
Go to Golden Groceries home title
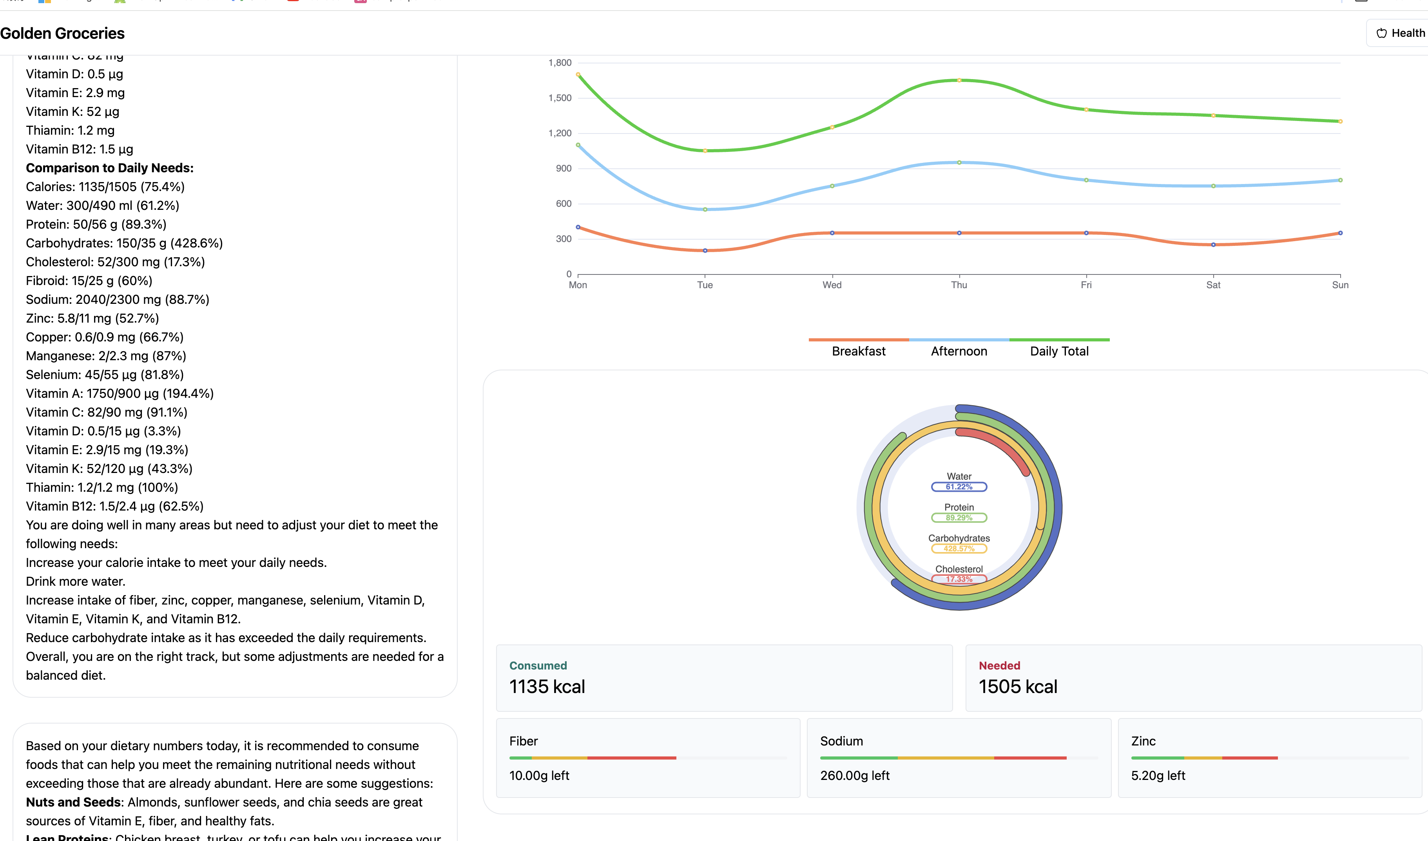[62, 33]
